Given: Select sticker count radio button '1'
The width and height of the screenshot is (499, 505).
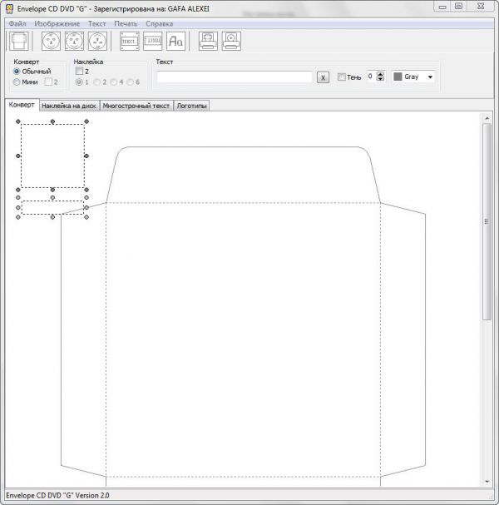Looking at the screenshot, I should pos(79,82).
